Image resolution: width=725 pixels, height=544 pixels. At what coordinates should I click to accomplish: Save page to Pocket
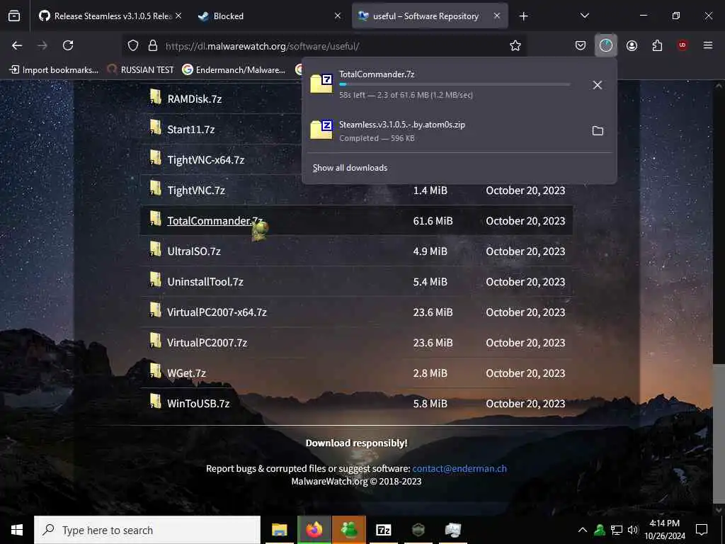[x=581, y=45]
